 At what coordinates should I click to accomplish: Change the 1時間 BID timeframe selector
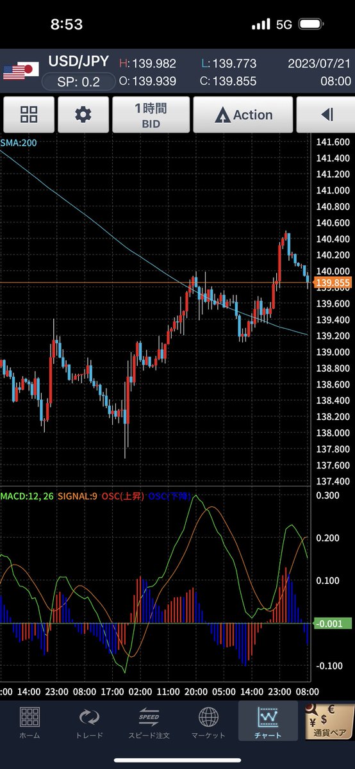coord(151,115)
